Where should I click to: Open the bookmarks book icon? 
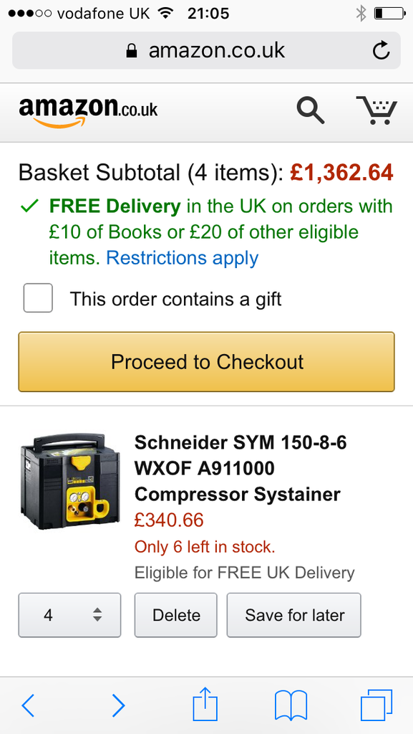(x=291, y=705)
